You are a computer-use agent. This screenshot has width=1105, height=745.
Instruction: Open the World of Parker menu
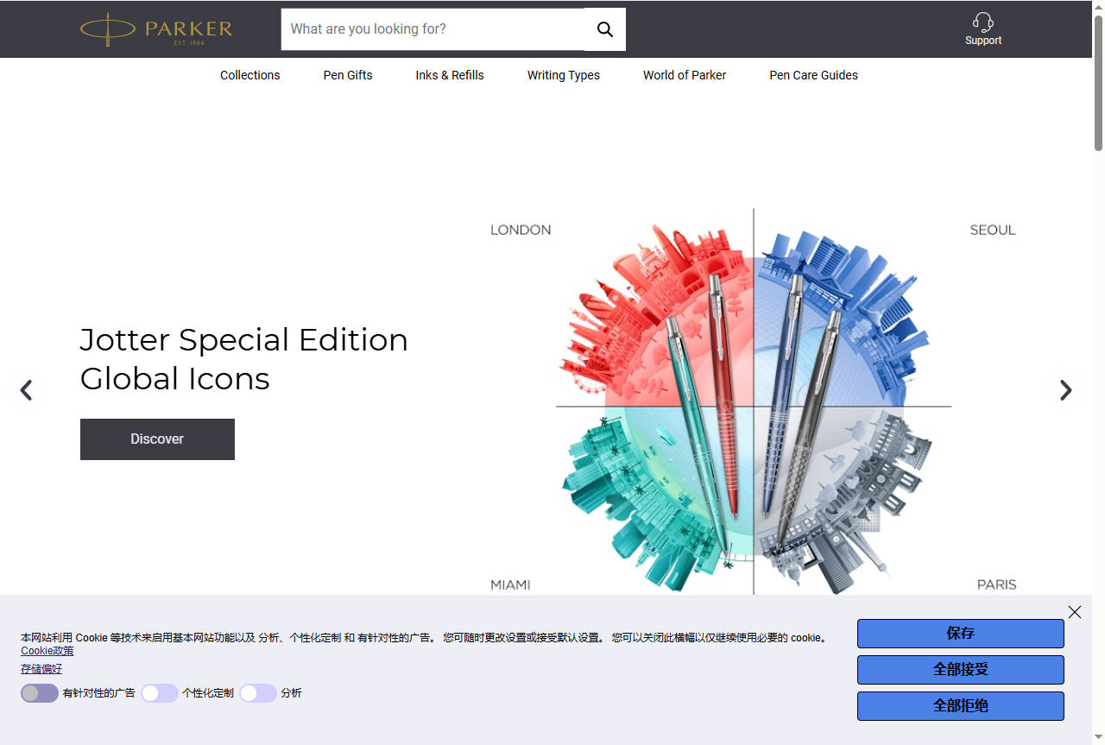[x=684, y=75]
